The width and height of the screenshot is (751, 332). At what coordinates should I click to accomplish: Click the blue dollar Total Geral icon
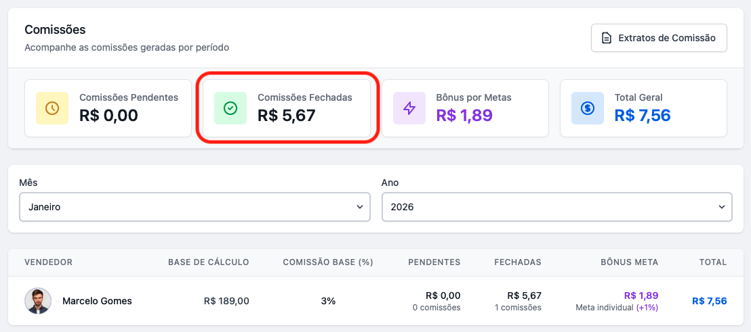pyautogui.click(x=588, y=108)
